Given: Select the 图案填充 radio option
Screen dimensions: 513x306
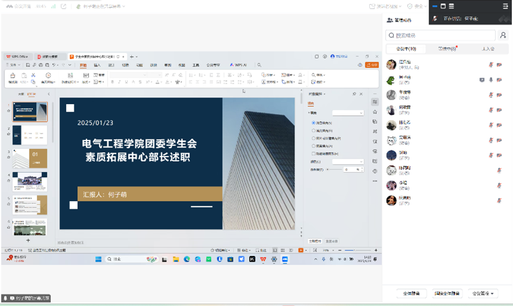Looking at the screenshot, I should click(314, 146).
